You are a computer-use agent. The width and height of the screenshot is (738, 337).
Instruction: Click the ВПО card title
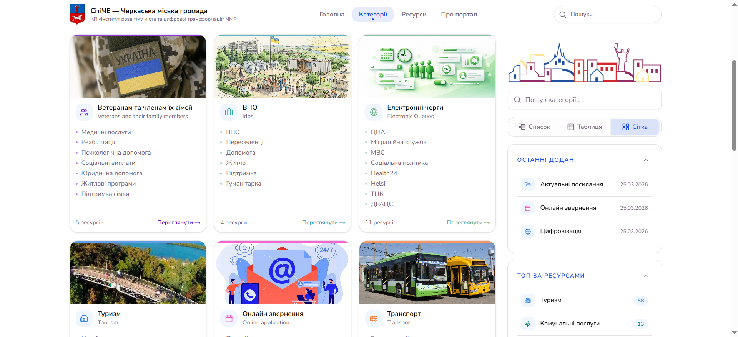pyautogui.click(x=250, y=108)
